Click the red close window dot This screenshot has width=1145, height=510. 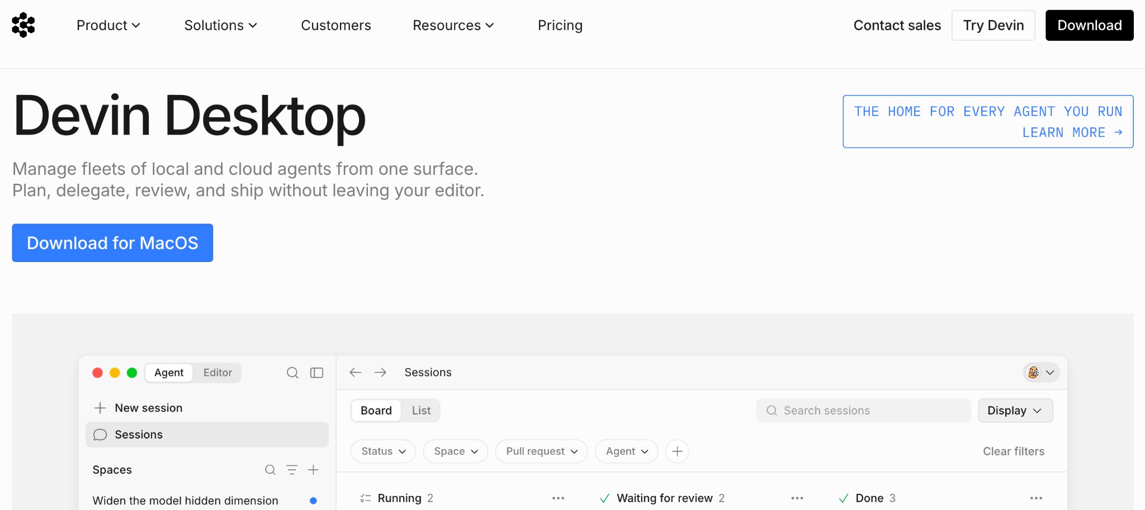pyautogui.click(x=98, y=373)
